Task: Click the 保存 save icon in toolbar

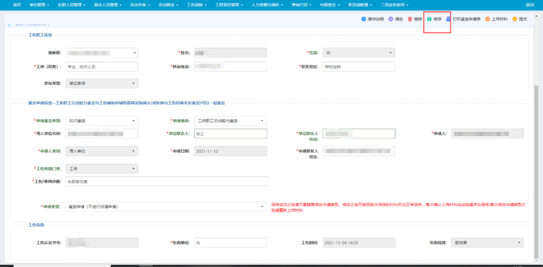Action: click(x=429, y=19)
